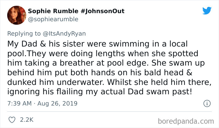Image resolution: width=219 pixels, height=128 pixels.
Task: Click the @sophiearumble handle
Action: (53, 19)
